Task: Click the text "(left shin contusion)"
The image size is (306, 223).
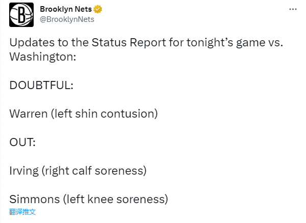Action: pyautogui.click(x=105, y=114)
